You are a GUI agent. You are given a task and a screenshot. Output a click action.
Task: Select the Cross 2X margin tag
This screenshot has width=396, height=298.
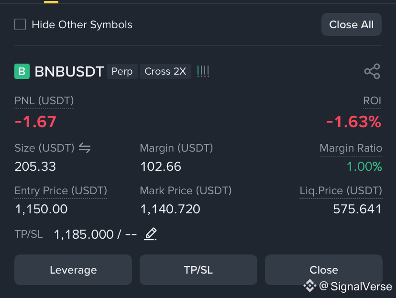coord(165,71)
